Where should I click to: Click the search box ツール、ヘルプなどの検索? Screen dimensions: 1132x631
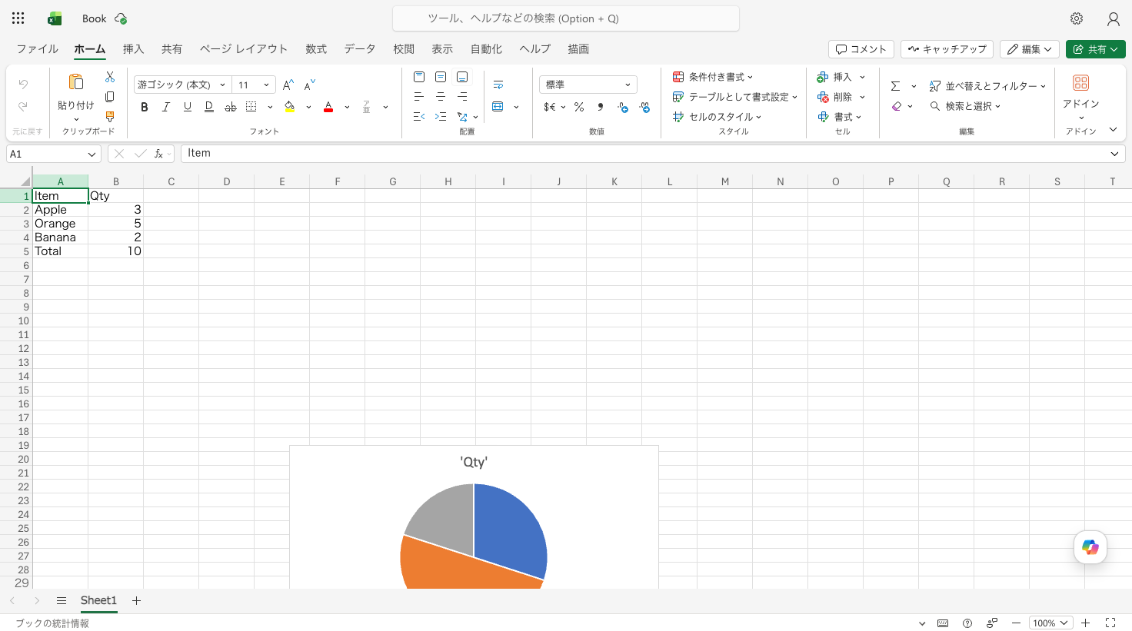pos(566,18)
